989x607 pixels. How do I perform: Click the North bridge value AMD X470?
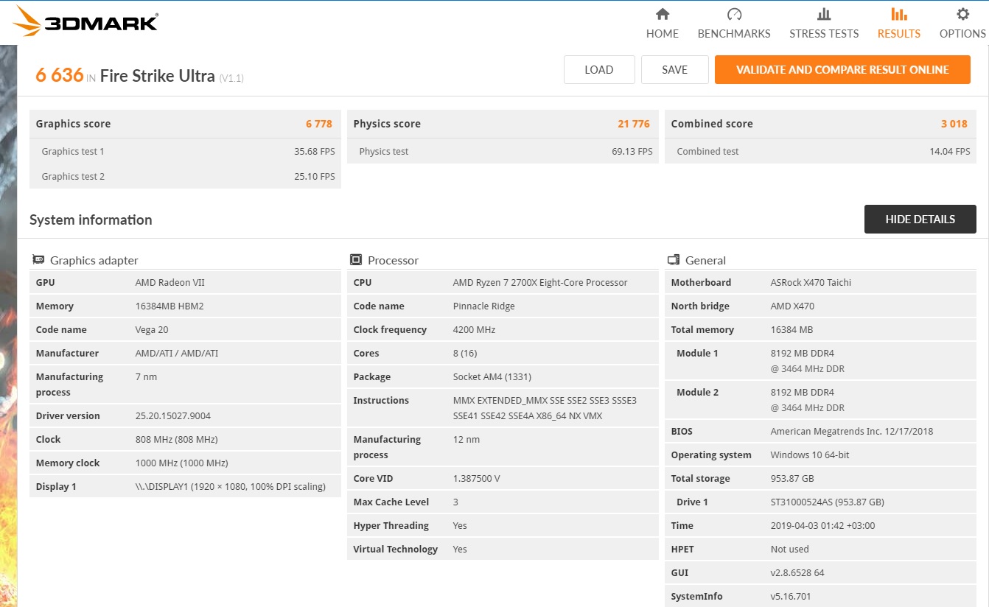pos(793,306)
